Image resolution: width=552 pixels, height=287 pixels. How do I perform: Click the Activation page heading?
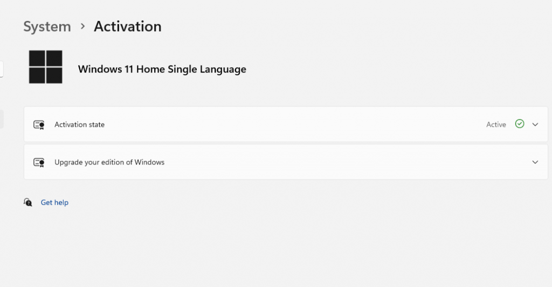tap(127, 26)
